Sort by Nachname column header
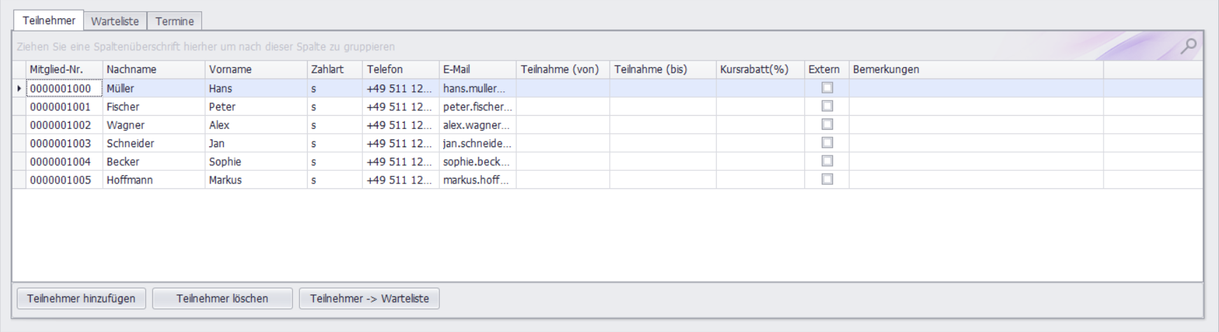 [153, 69]
